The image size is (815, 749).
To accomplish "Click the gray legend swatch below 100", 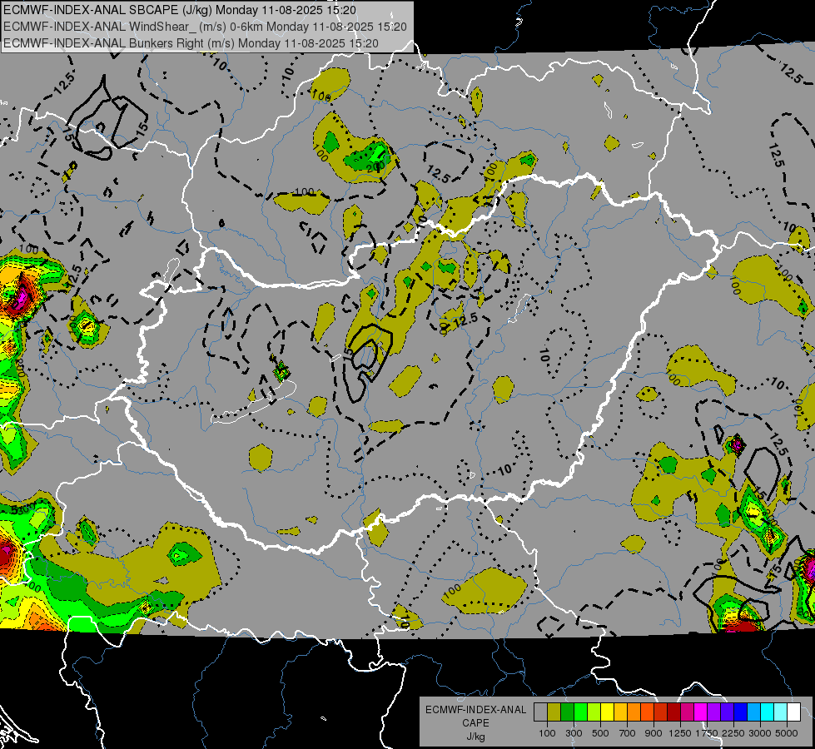I will [540, 712].
